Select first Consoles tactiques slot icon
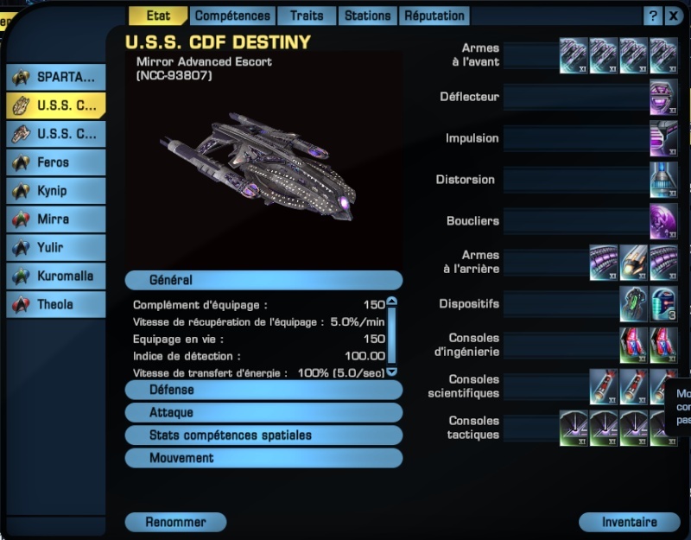 click(574, 429)
